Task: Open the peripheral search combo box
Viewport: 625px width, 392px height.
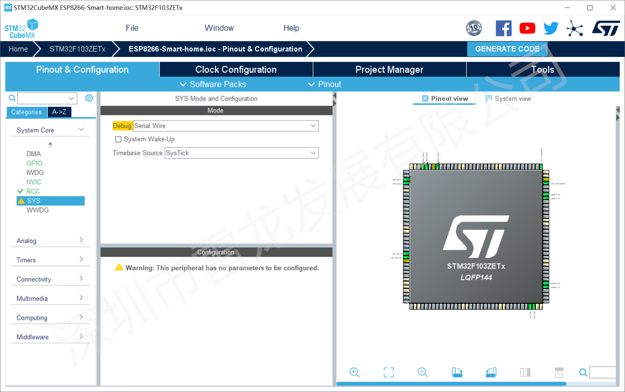Action: pos(47,98)
